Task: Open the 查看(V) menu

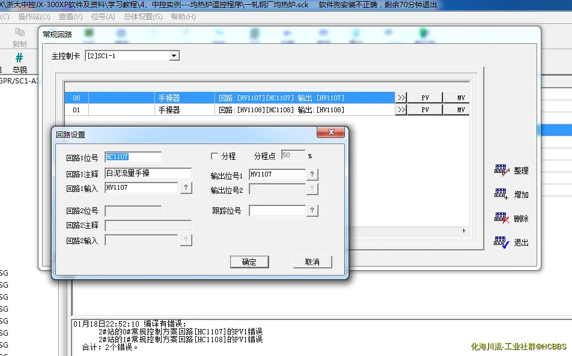Action: [x=70, y=17]
